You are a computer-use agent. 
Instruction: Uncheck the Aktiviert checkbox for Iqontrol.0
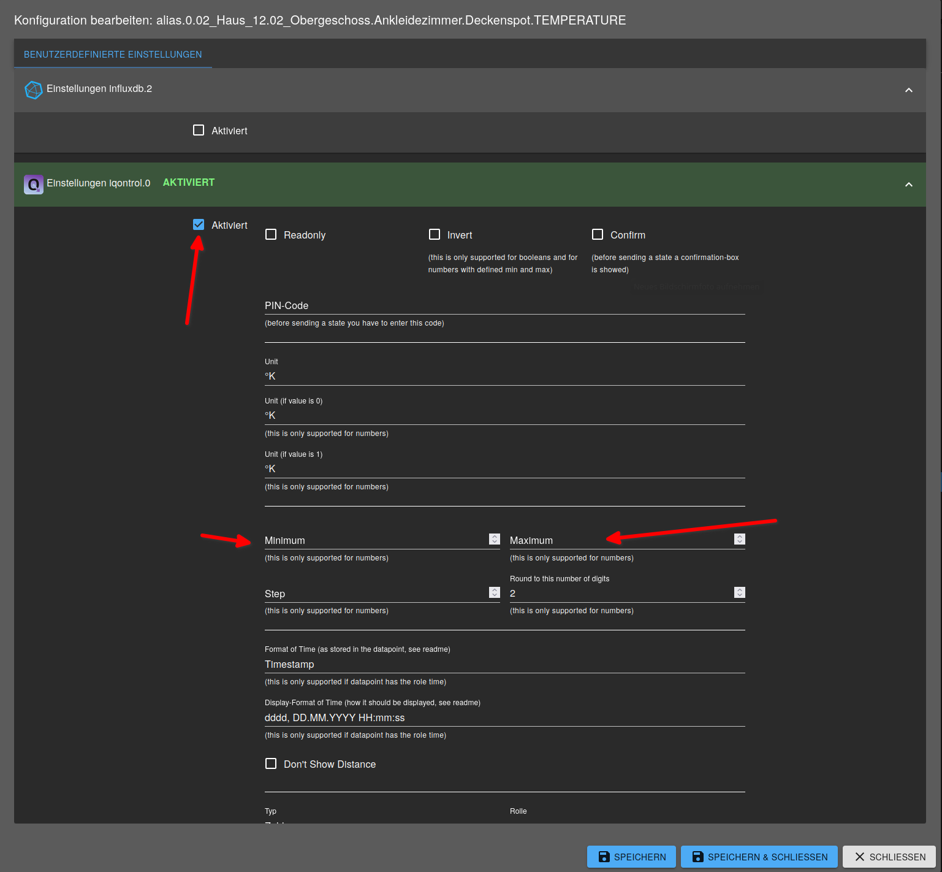click(199, 224)
